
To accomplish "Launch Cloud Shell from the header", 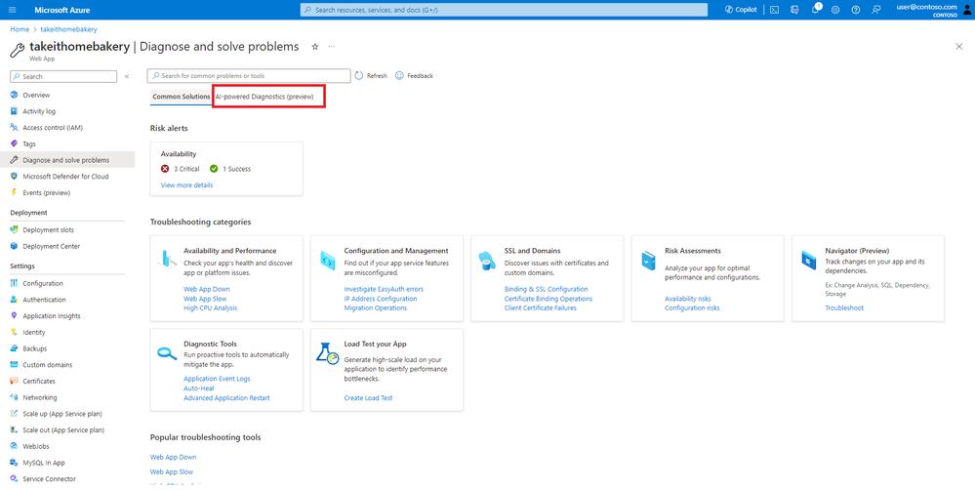I will [774, 10].
